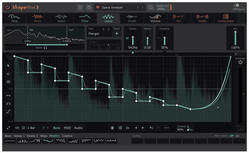Select previous effect Type arrow
The image size is (249, 153).
click(x=104, y=29)
